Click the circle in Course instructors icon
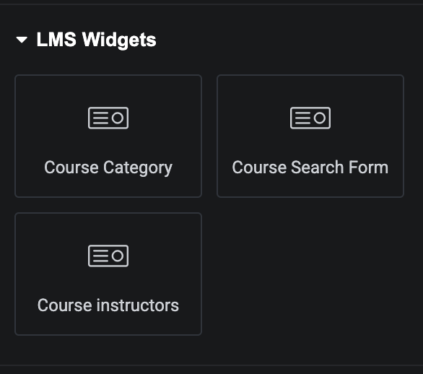The image size is (423, 374). (x=118, y=256)
